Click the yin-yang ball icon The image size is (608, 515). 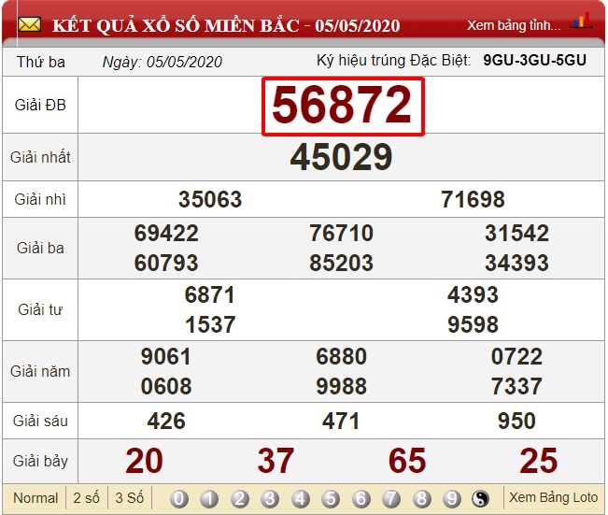pyautogui.click(x=482, y=498)
